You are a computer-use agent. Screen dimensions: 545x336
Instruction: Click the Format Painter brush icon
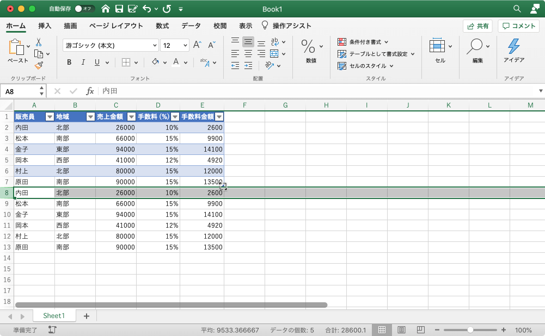pos(39,65)
